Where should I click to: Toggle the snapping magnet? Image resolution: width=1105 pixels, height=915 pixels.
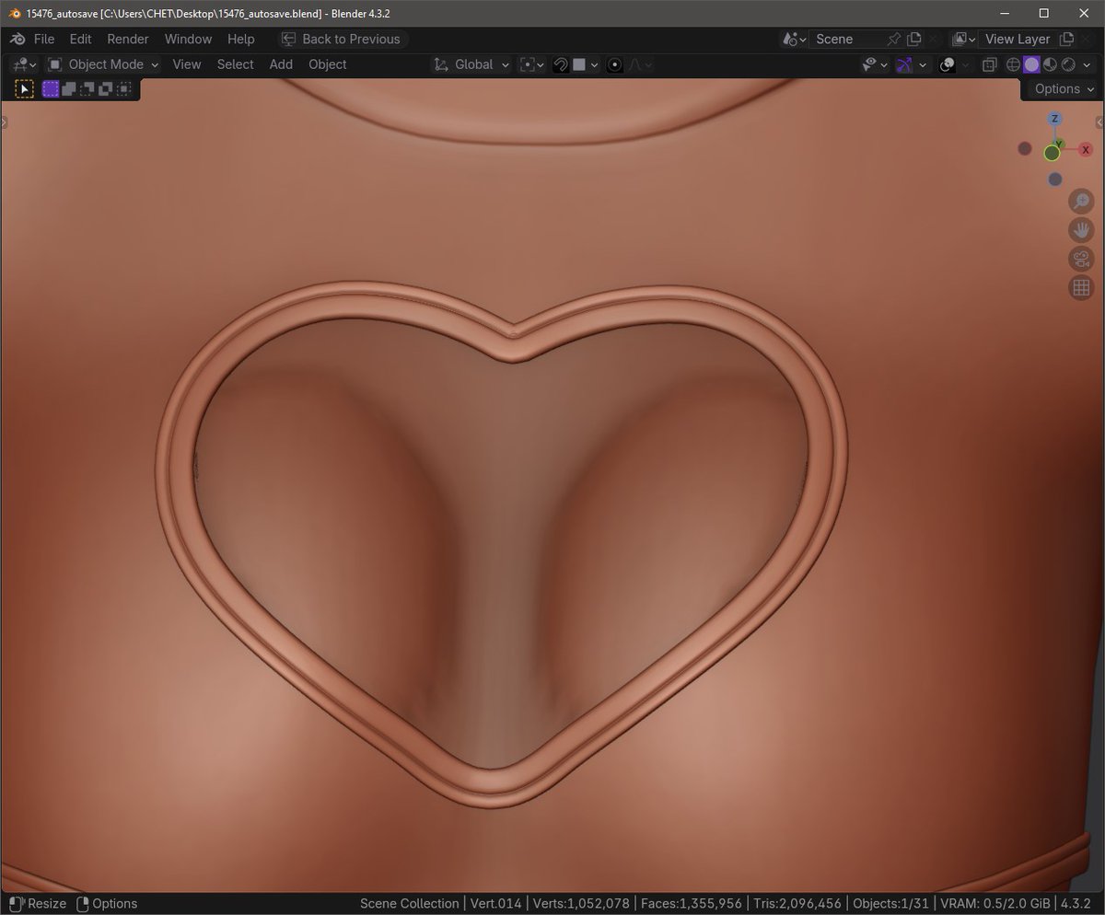pos(560,64)
